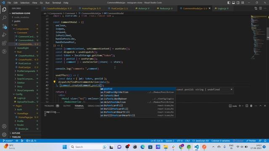Switch to the OUTPUT panel tab
Viewport: 269px width, 151px height.
(67, 106)
